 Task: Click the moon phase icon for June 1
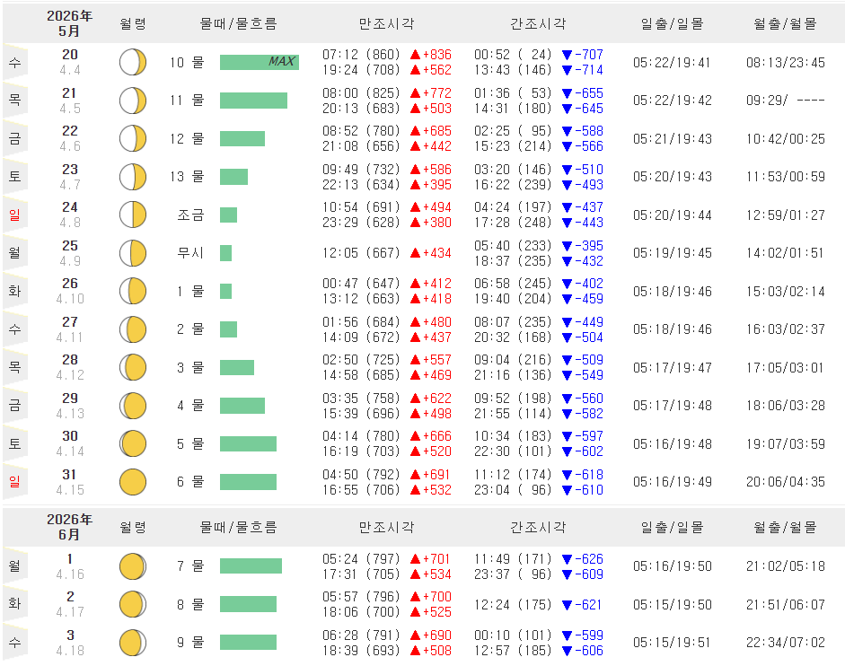[x=133, y=566]
